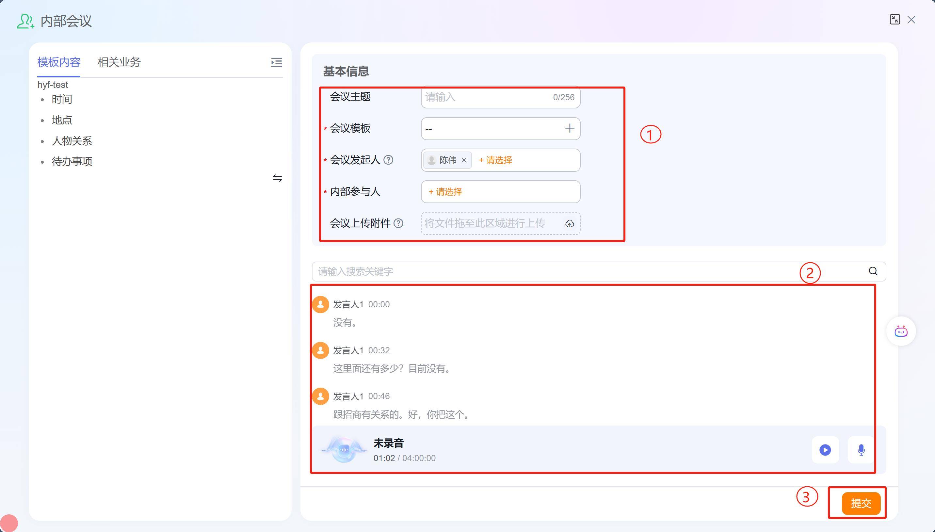The width and height of the screenshot is (935, 532).
Task: Collapse the left panel via indent icon
Action: [x=277, y=62]
